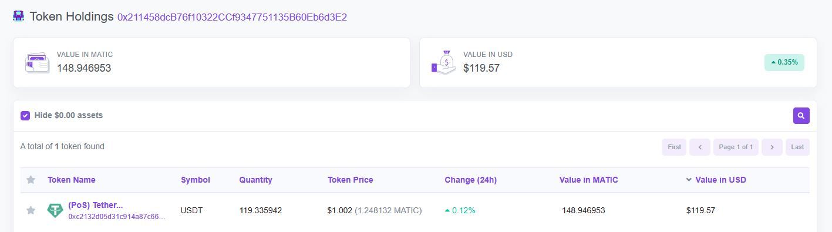Sort by Quantity column header

coord(255,180)
